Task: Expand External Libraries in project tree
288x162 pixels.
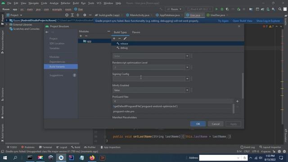Action: click(x=7, y=24)
